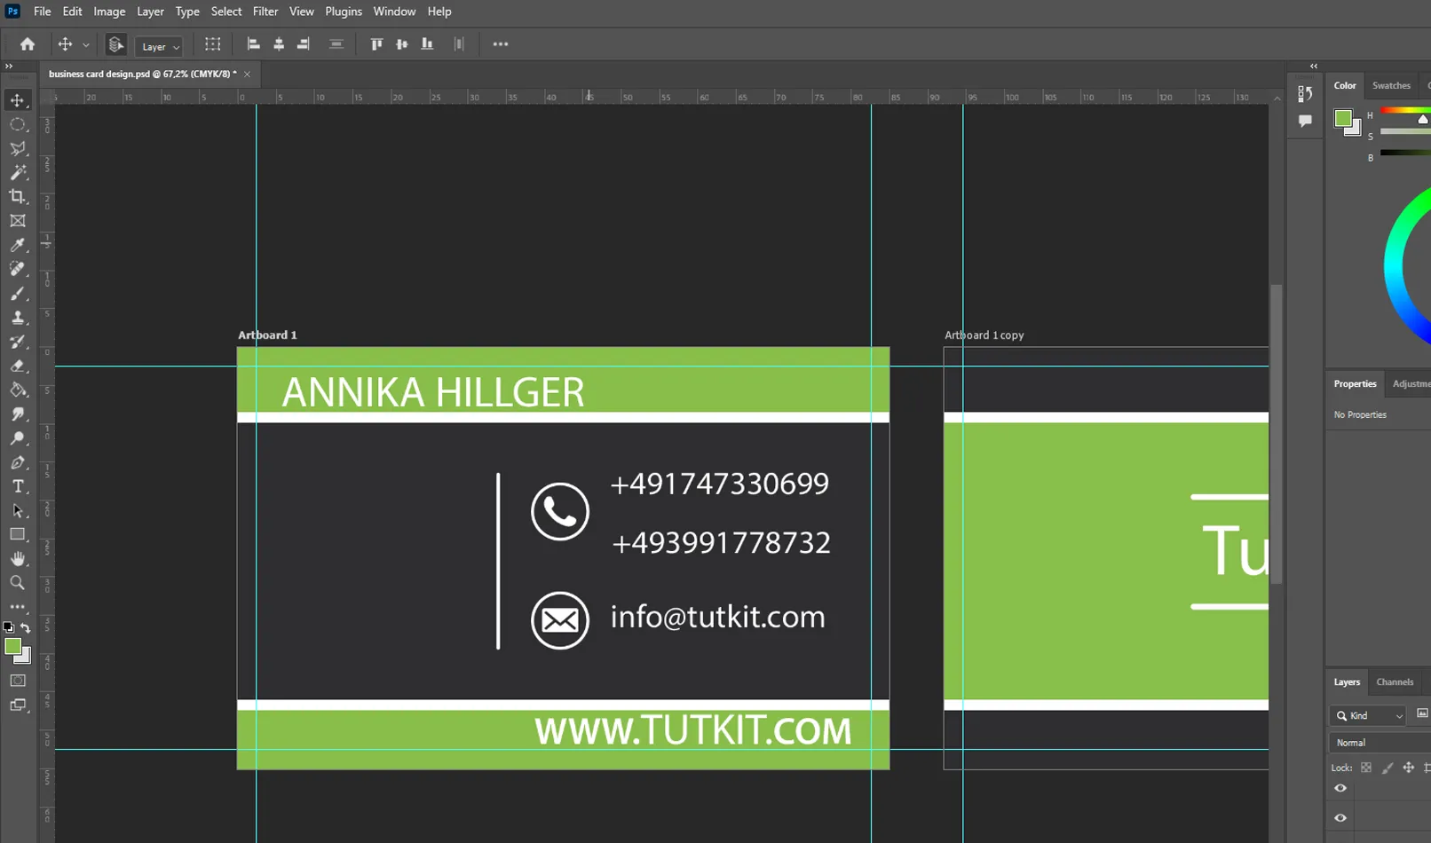Click Align top edges button
The height and width of the screenshot is (843, 1431).
click(376, 44)
